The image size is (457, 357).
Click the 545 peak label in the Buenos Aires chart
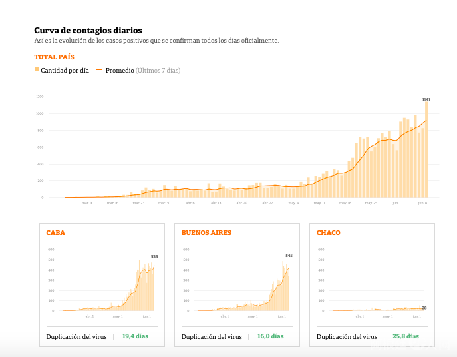[289, 256]
